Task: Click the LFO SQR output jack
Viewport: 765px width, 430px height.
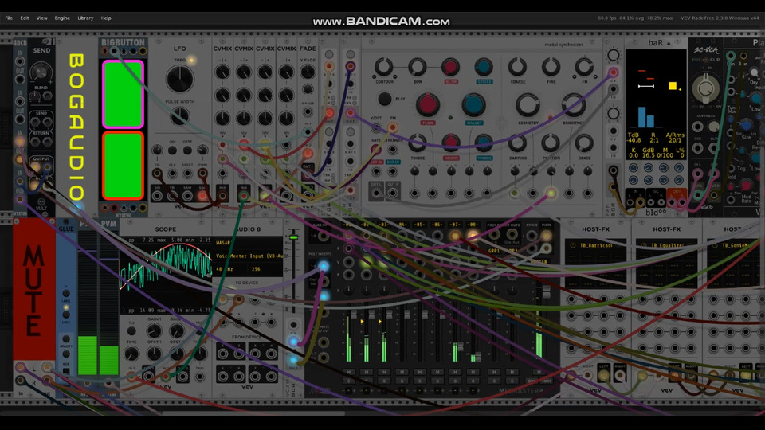Action: [x=202, y=196]
